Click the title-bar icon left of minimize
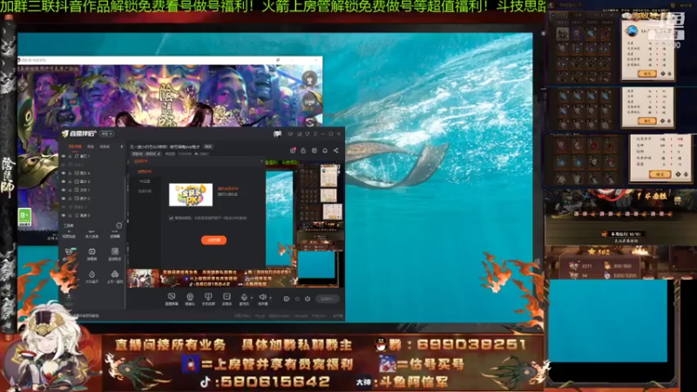Image resolution: width=697 pixels, height=392 pixels. (315, 134)
